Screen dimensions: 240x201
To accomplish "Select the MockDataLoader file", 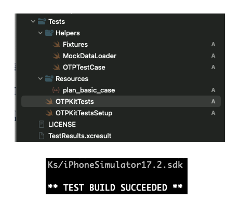I will [89, 56].
